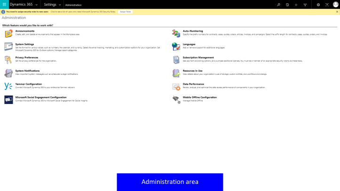Open recently viewed items history icon
340x191 pixels.
287,5
